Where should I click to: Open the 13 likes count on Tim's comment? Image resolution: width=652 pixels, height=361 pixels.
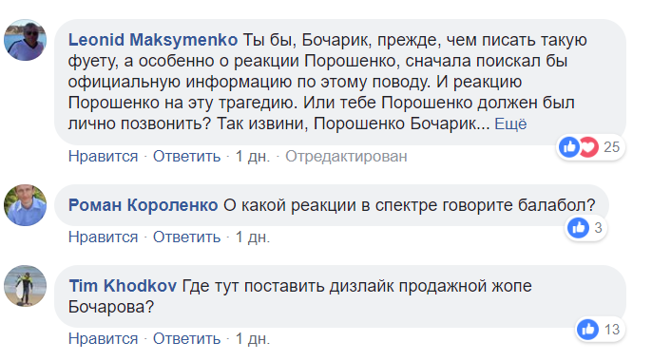coord(612,330)
